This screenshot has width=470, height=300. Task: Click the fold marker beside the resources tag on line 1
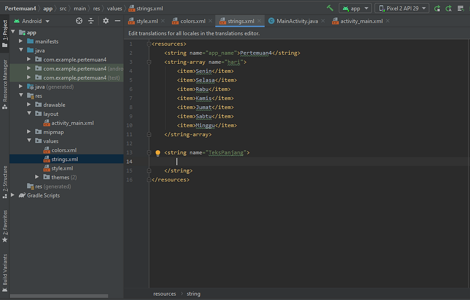pyautogui.click(x=149, y=44)
